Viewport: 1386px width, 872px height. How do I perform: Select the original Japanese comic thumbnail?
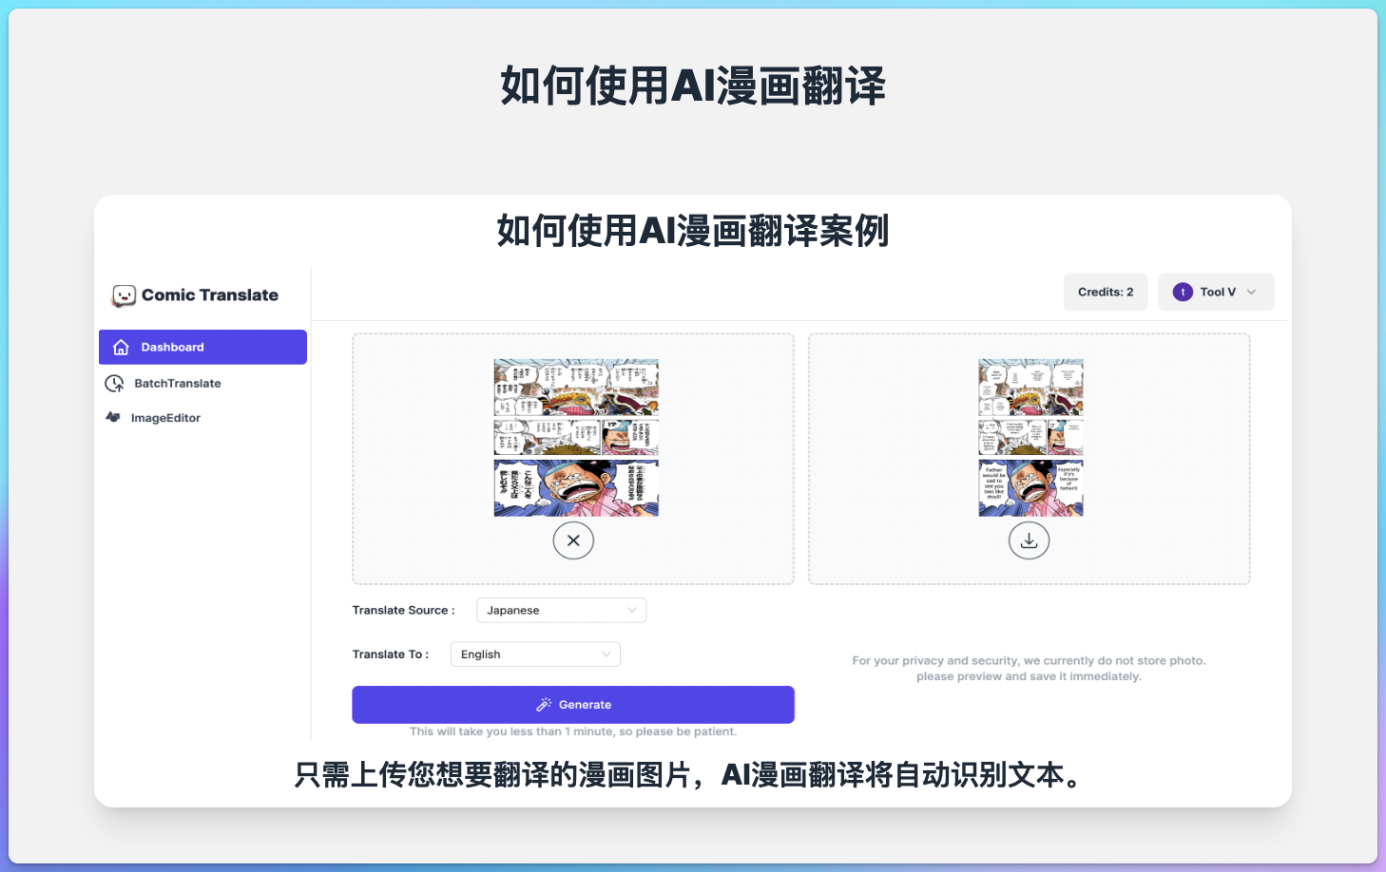(x=576, y=438)
